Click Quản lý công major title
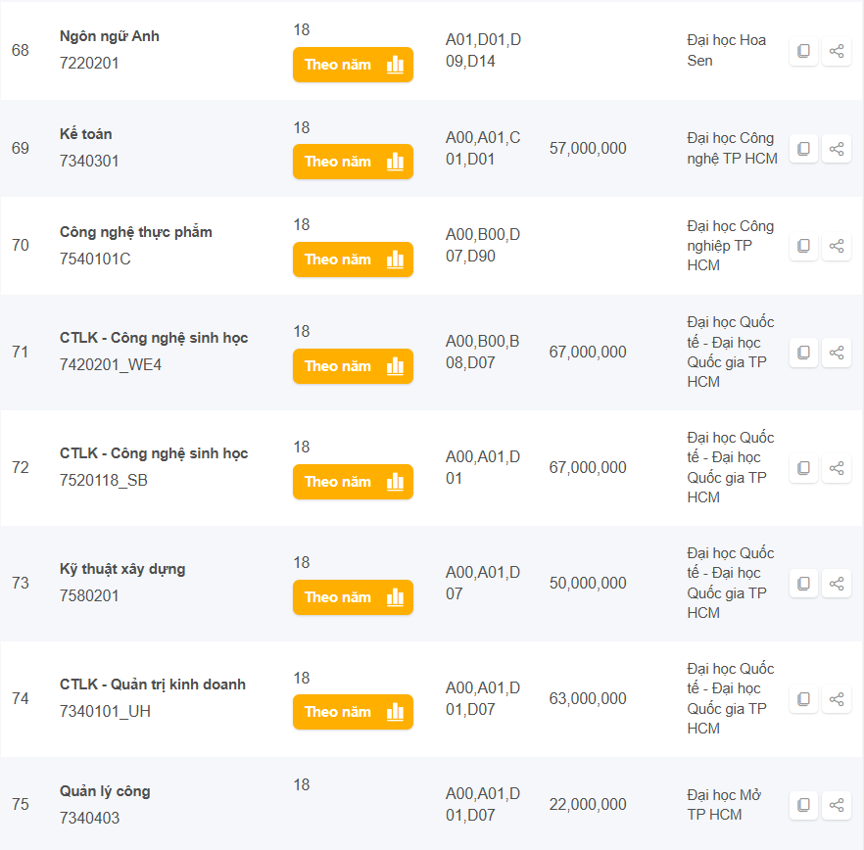The height and width of the screenshot is (850, 864). pos(105,791)
